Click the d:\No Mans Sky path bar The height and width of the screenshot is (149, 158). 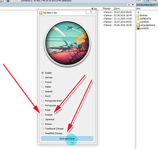(147, 5)
